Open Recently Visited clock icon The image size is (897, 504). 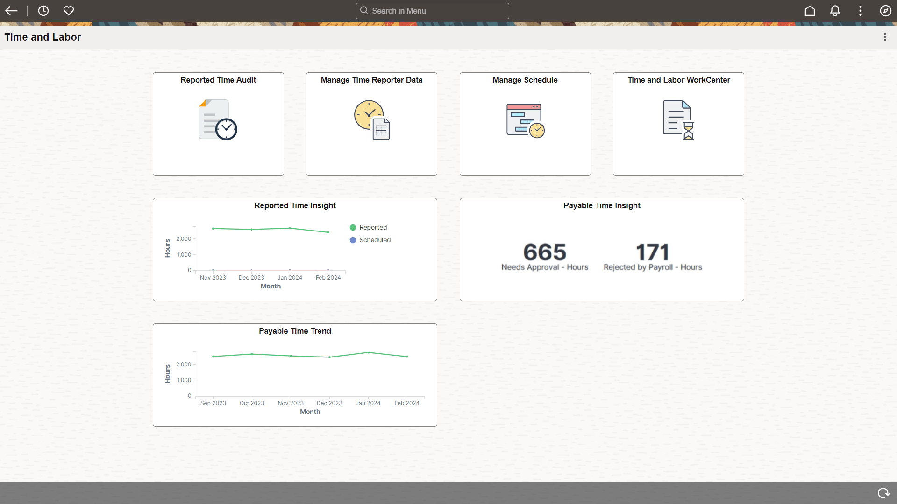coord(43,11)
